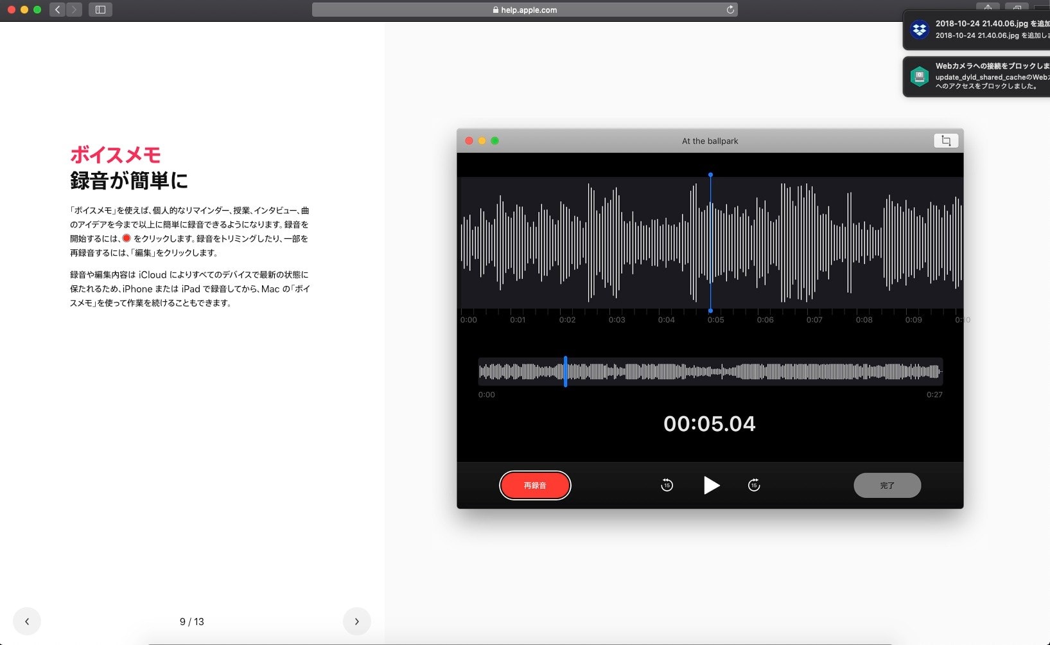Screen dimensions: 1050x645
Task: Go to previous page with left chevron
Action: (x=27, y=621)
